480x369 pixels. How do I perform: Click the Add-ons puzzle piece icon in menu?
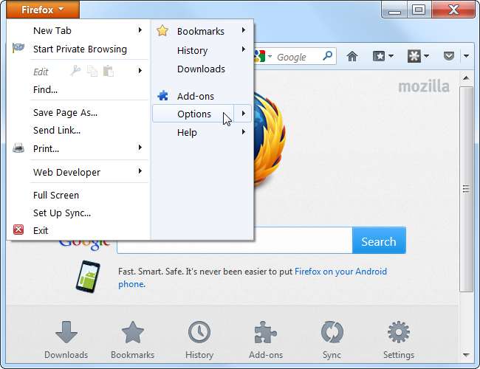coord(162,96)
